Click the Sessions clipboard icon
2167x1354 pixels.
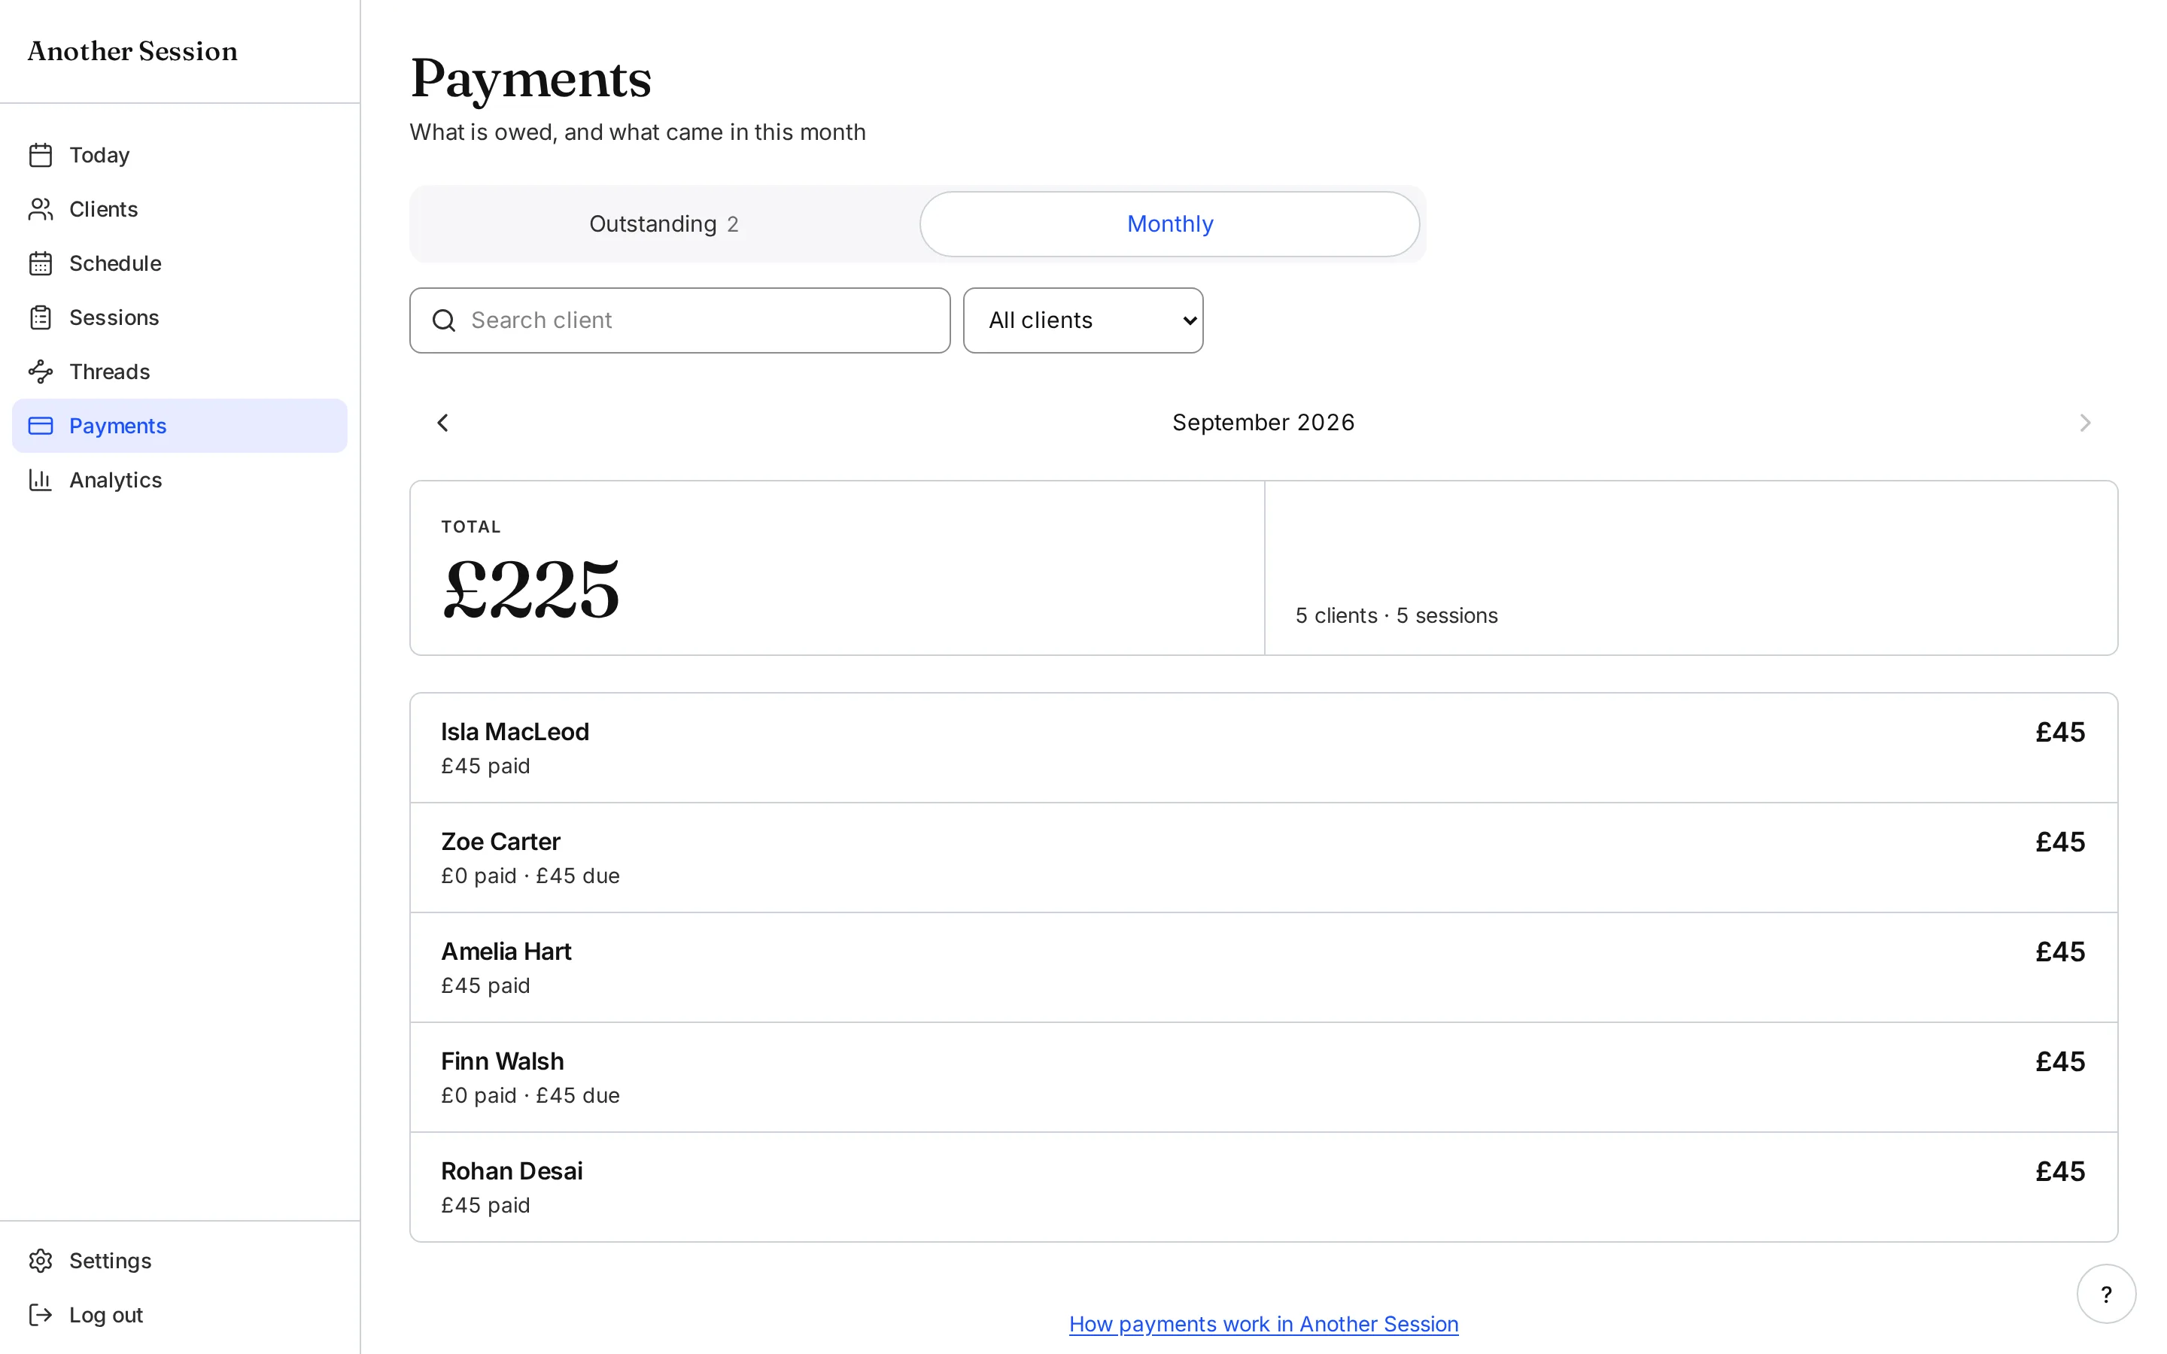coord(41,318)
